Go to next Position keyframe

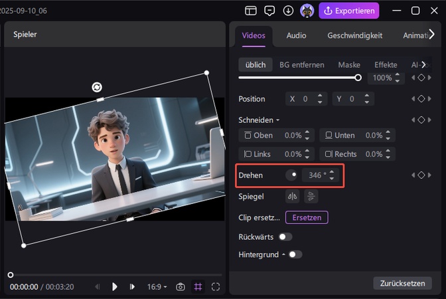tap(429, 99)
